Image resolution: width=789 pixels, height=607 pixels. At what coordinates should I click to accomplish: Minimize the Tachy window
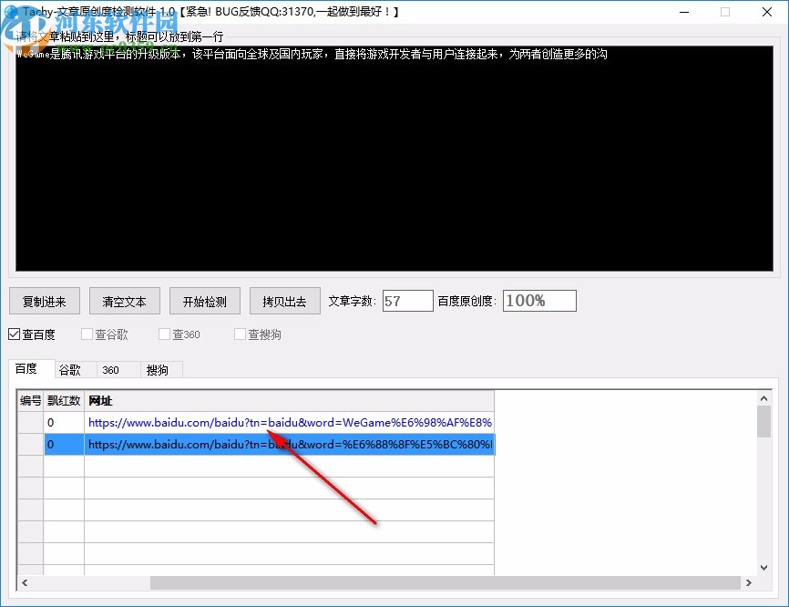684,12
